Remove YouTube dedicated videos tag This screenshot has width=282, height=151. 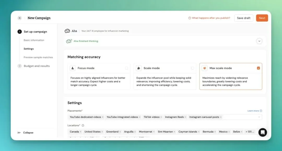click(x=103, y=117)
